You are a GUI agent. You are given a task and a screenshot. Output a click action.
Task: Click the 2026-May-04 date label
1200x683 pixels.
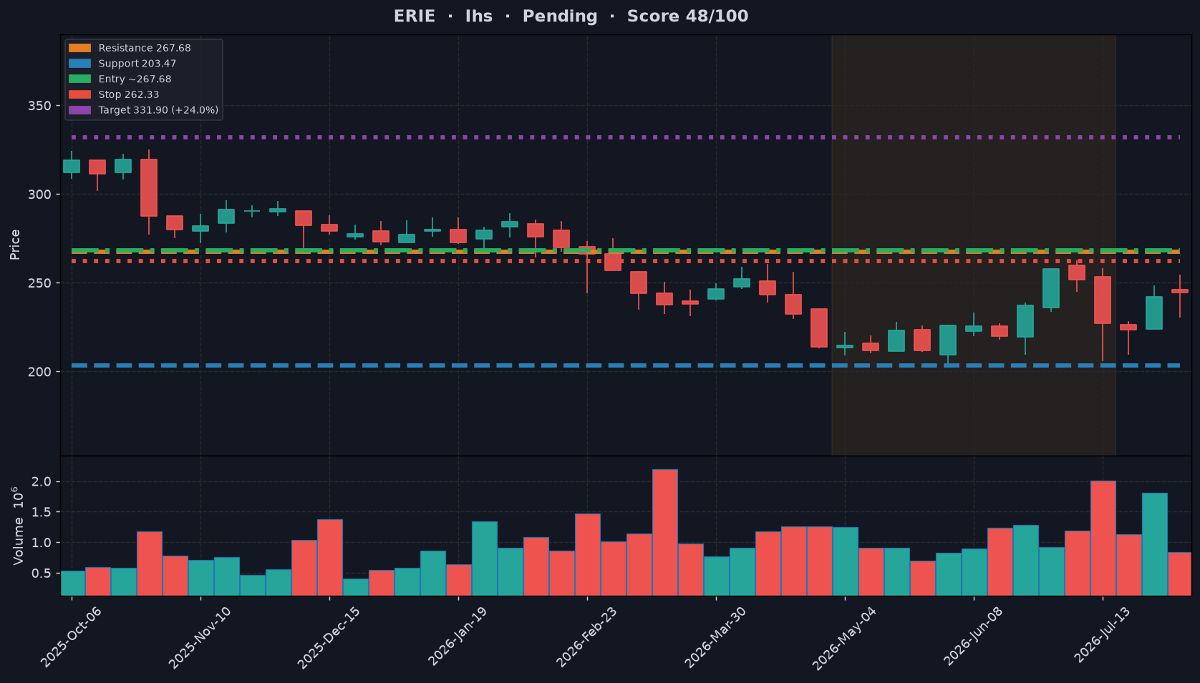[844, 637]
